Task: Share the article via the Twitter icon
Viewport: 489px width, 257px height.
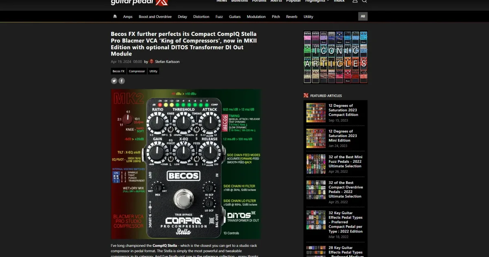Action: click(114, 81)
